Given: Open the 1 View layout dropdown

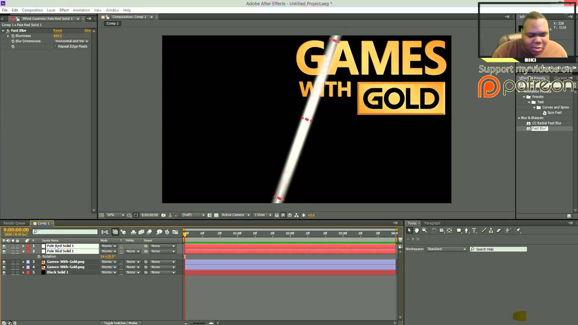Looking at the screenshot, I should [263, 215].
